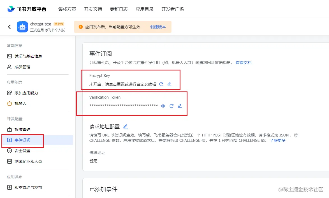
Task: Click the 待上线 status badge
Action: click(x=59, y=24)
